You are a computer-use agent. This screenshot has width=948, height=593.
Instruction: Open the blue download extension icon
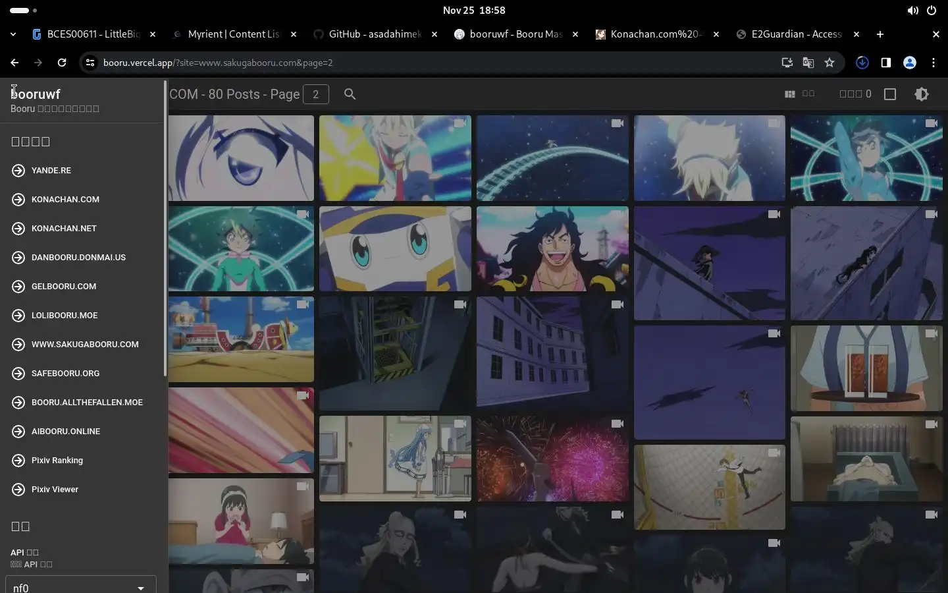pyautogui.click(x=862, y=63)
